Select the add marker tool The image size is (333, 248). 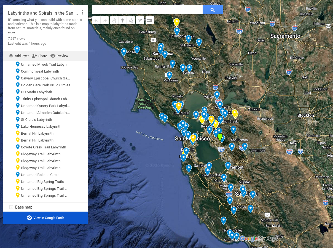tap(123, 20)
